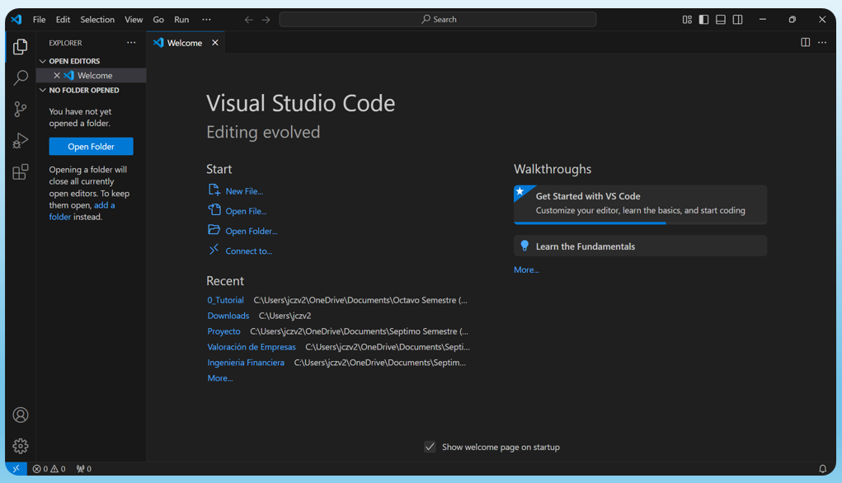Toggle the Secondary Side Bar

click(738, 19)
